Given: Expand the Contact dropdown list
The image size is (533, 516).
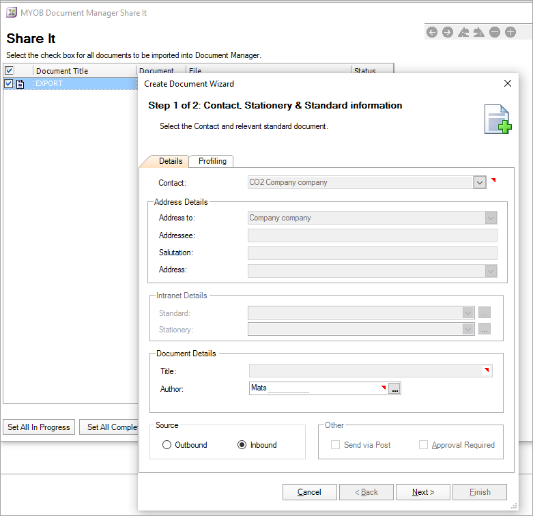Looking at the screenshot, I should tap(479, 182).
